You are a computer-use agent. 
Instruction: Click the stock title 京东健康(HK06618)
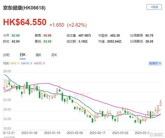point(24,8)
